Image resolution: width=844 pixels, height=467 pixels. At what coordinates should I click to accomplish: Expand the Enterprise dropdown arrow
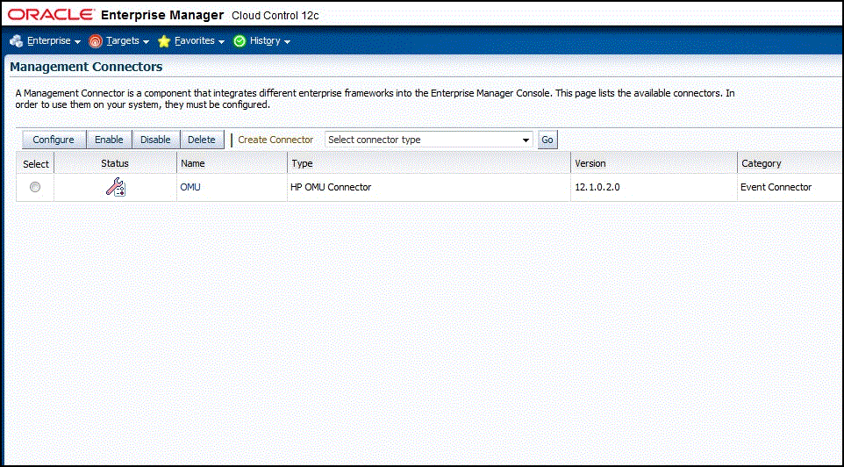click(x=77, y=42)
